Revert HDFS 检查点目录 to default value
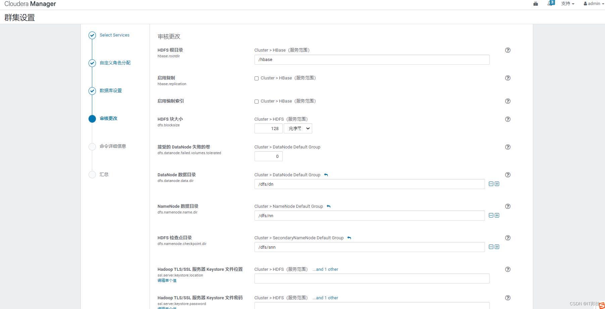Viewport: 605px width, 309px height. tap(349, 238)
